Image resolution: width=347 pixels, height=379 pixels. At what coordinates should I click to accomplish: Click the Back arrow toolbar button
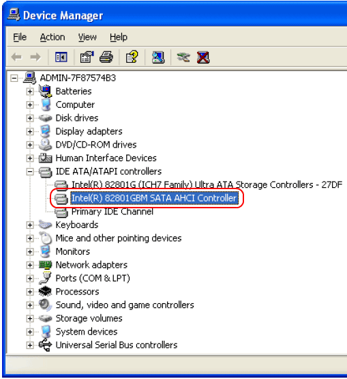16,57
